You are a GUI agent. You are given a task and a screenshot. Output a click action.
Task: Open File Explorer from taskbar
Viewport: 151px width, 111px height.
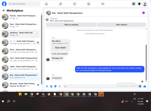pyautogui.click(x=26, y=94)
